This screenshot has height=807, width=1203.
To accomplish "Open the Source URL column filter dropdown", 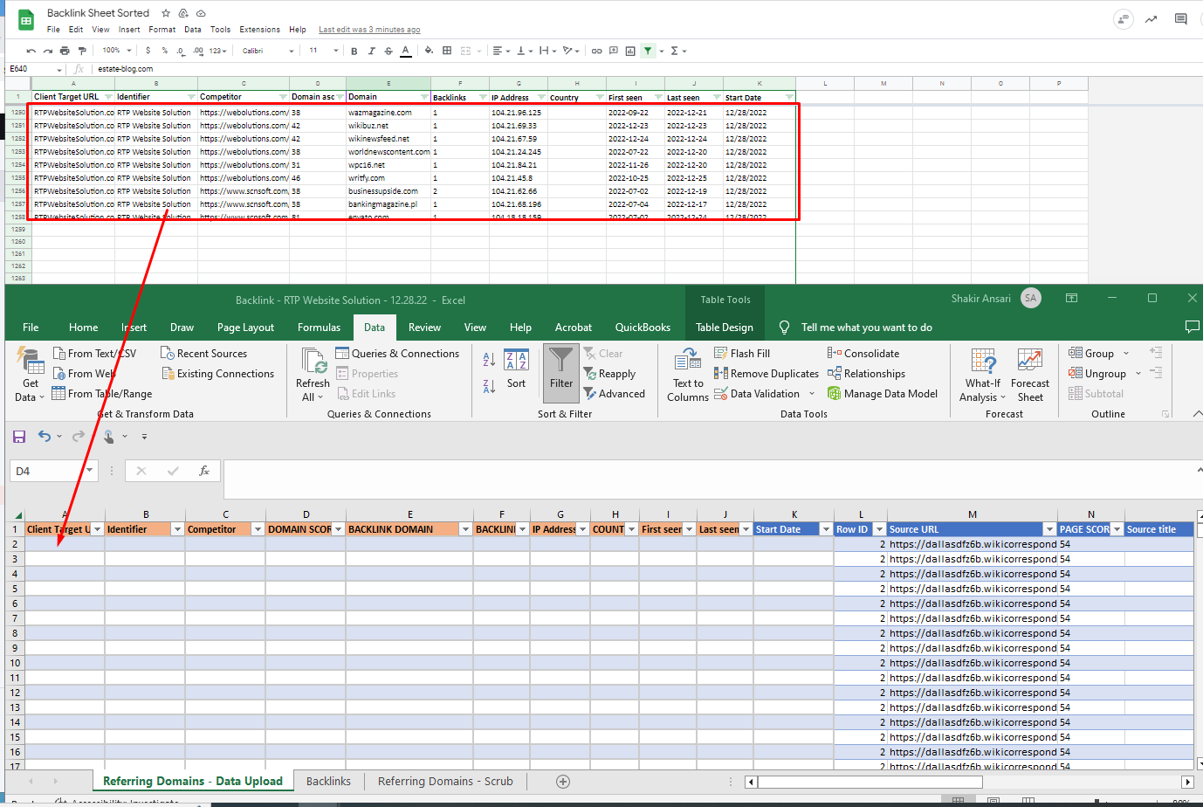I will (1049, 529).
